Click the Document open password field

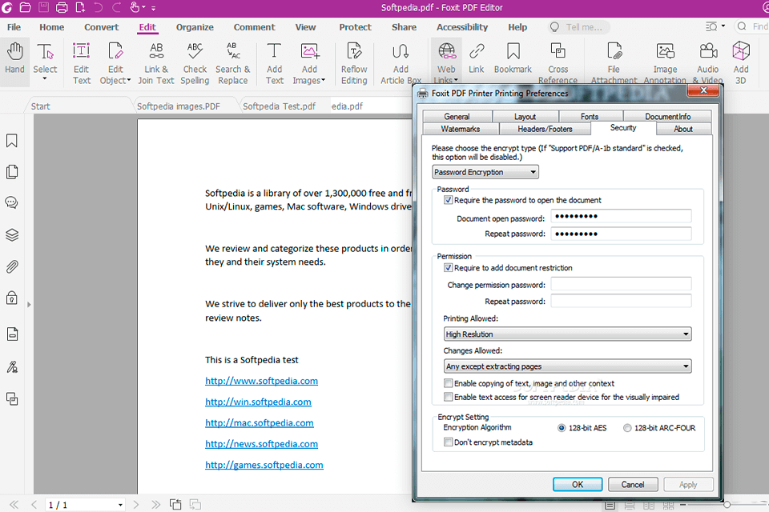(621, 216)
